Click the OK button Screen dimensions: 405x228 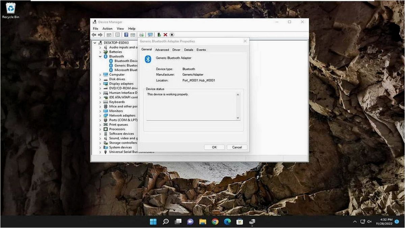coord(214,147)
